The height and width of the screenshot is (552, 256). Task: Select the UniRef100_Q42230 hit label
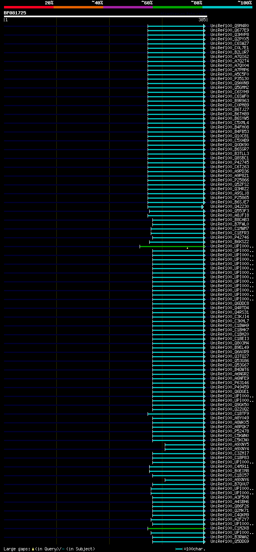(x=230, y=206)
